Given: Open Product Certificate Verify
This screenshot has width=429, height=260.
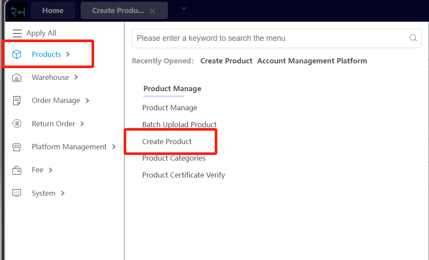Looking at the screenshot, I should [183, 175].
